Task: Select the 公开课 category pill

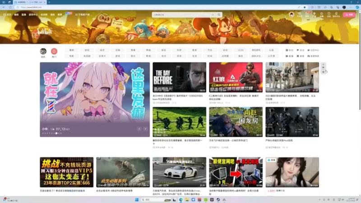Action: (272, 56)
